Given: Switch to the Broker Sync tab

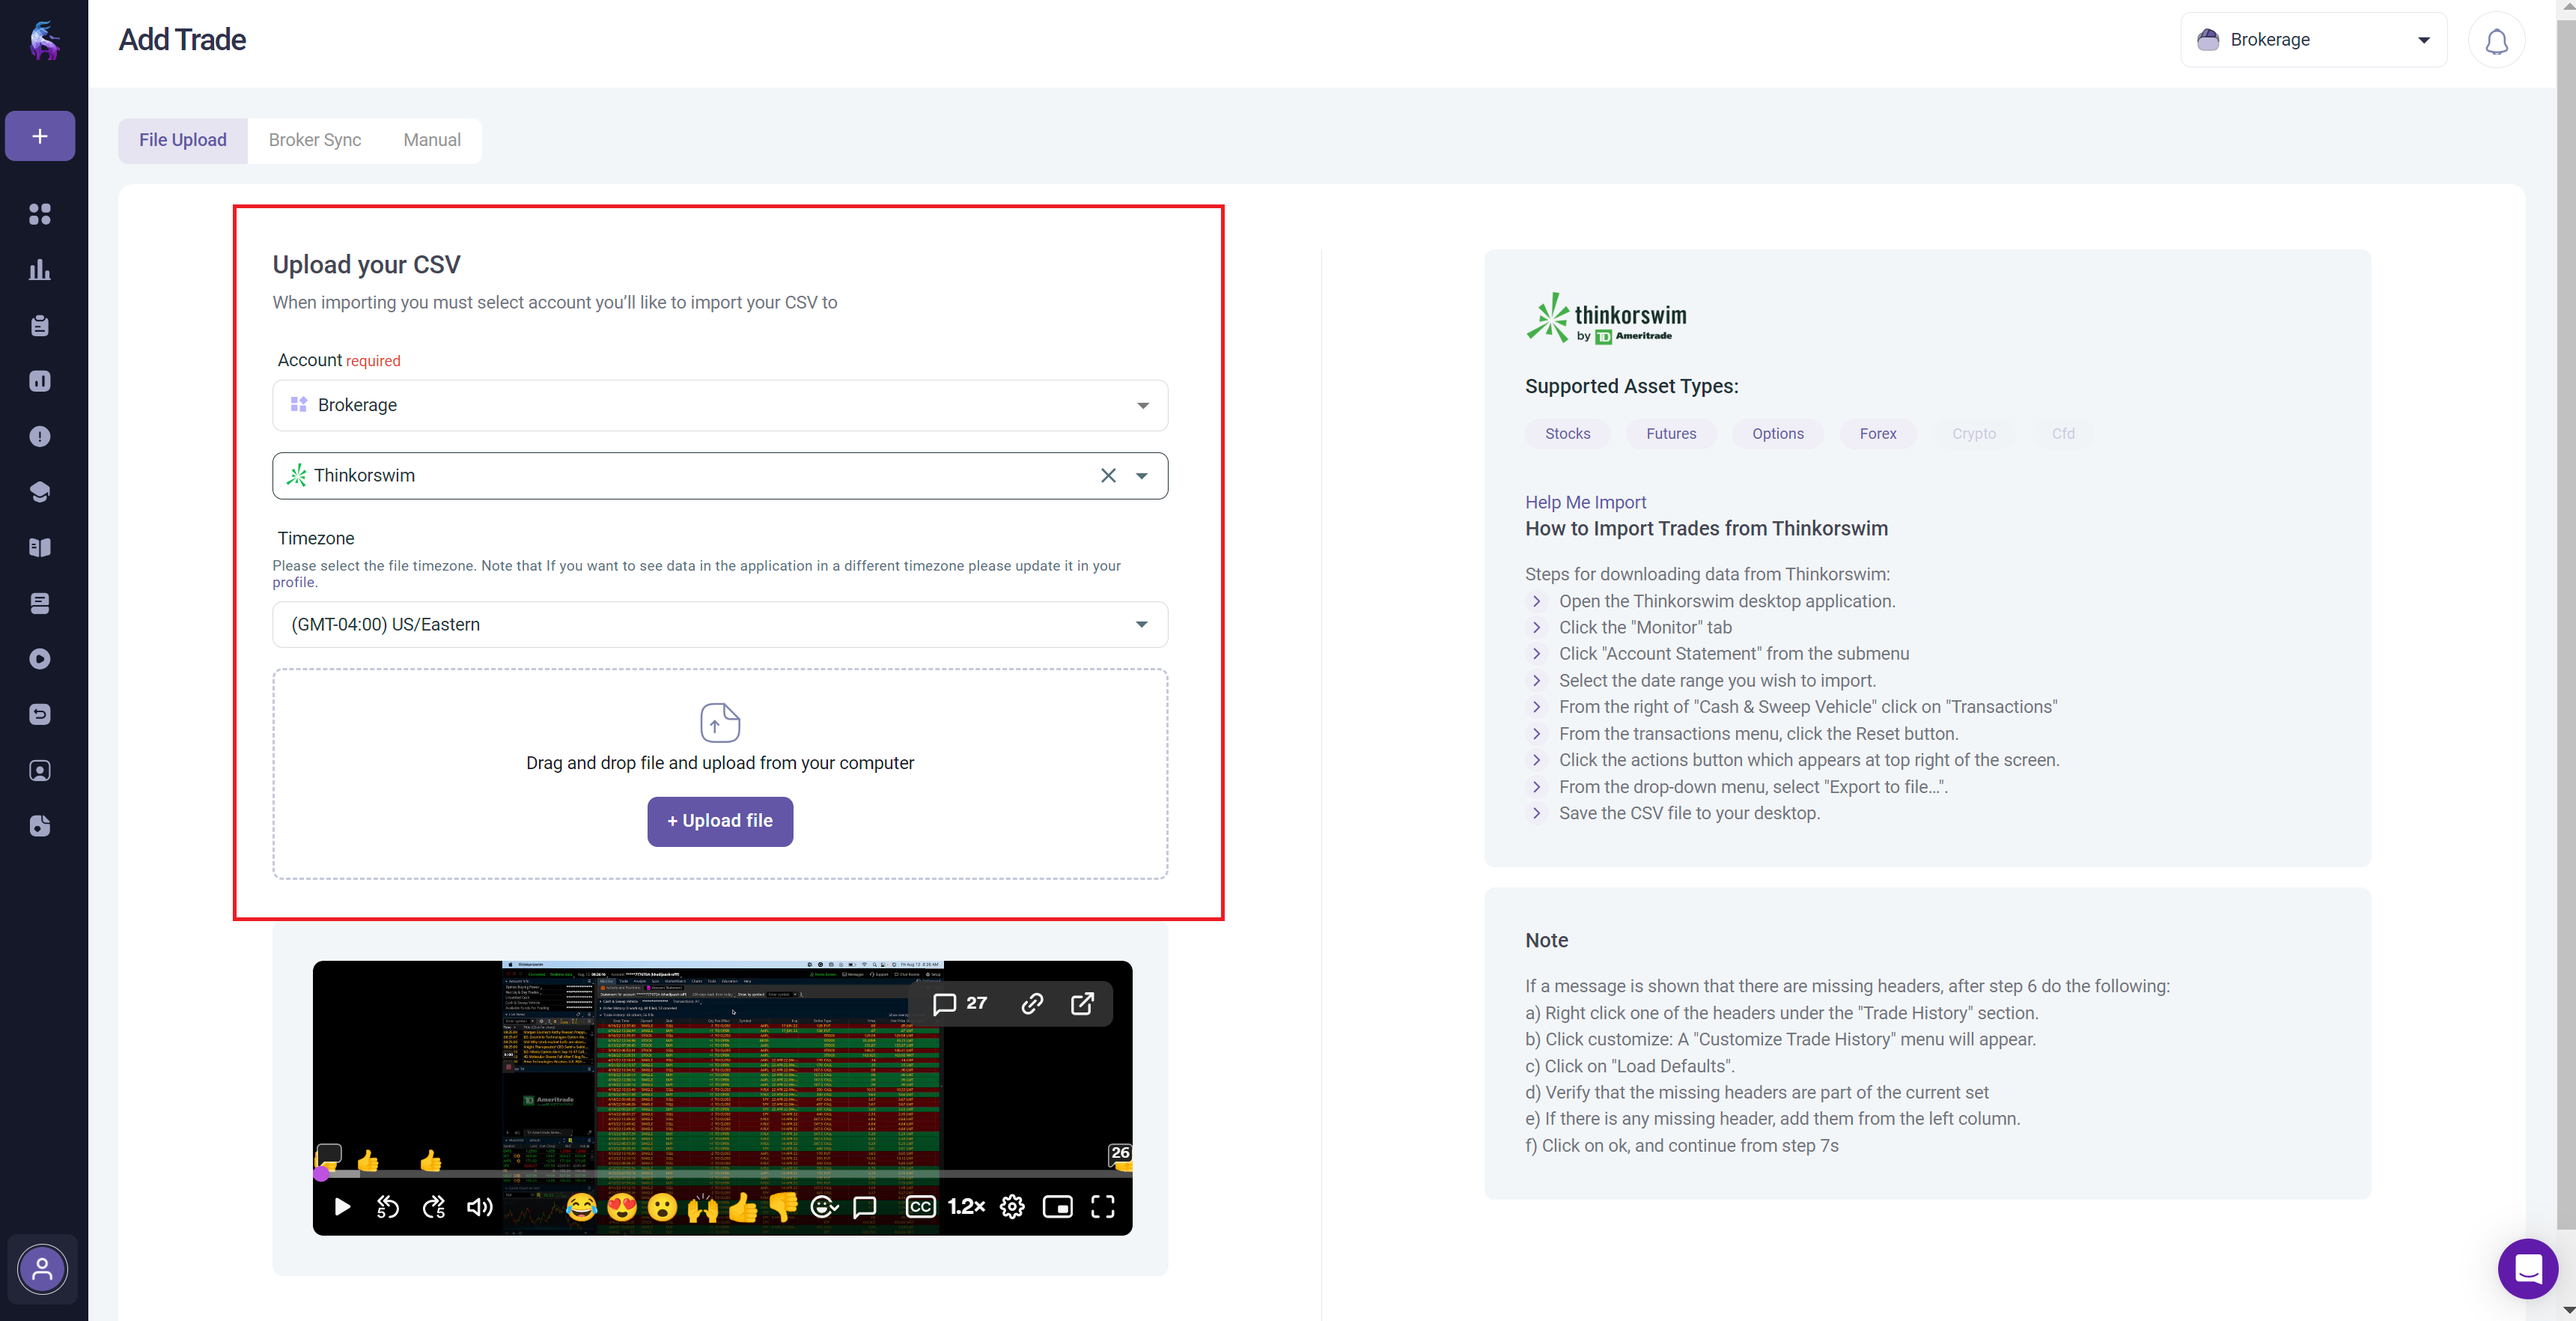Looking at the screenshot, I should pyautogui.click(x=314, y=140).
